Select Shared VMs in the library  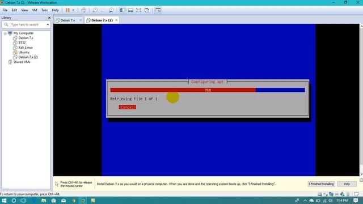[x=22, y=62]
